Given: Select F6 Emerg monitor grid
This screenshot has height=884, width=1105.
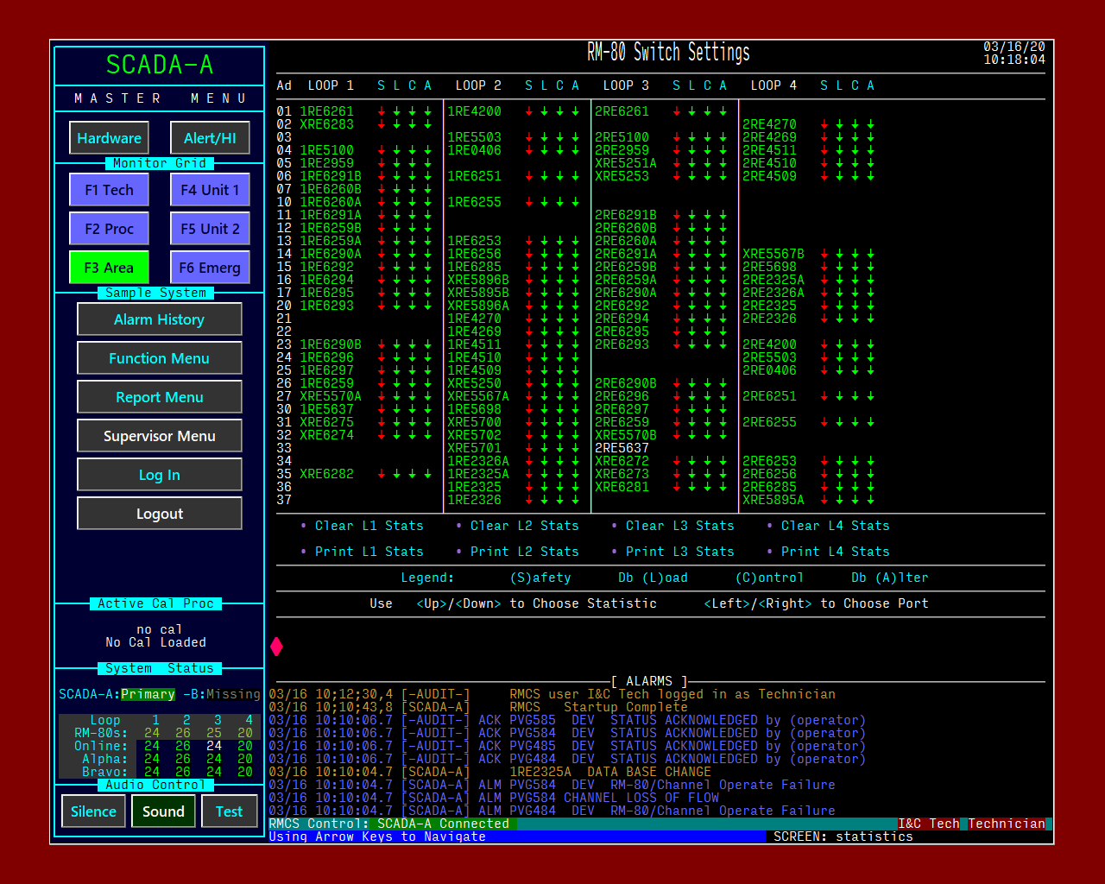Looking at the screenshot, I should coord(210,268).
